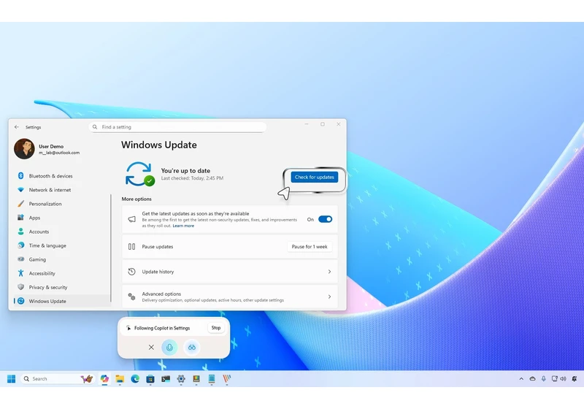This screenshot has width=584, height=409.
Task: Open Network & internet settings
Action: [x=50, y=190]
